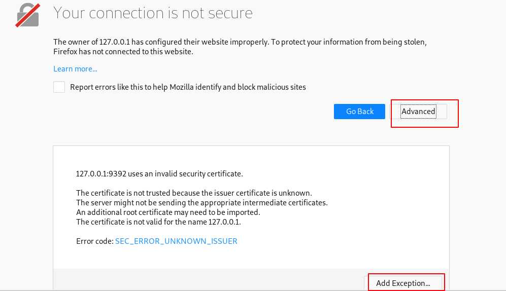Click the 'Report errors like this' label text
The image size is (506, 291).
tap(188, 87)
